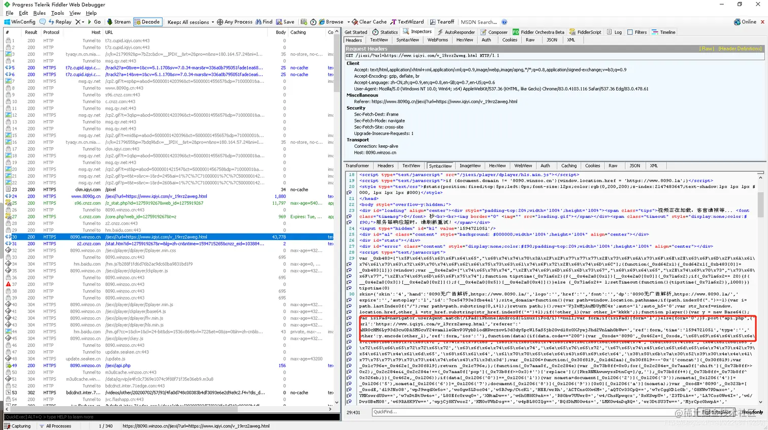Viewport: 768px width, 430px height.
Task: Open the Timeline tab
Action: point(664,32)
